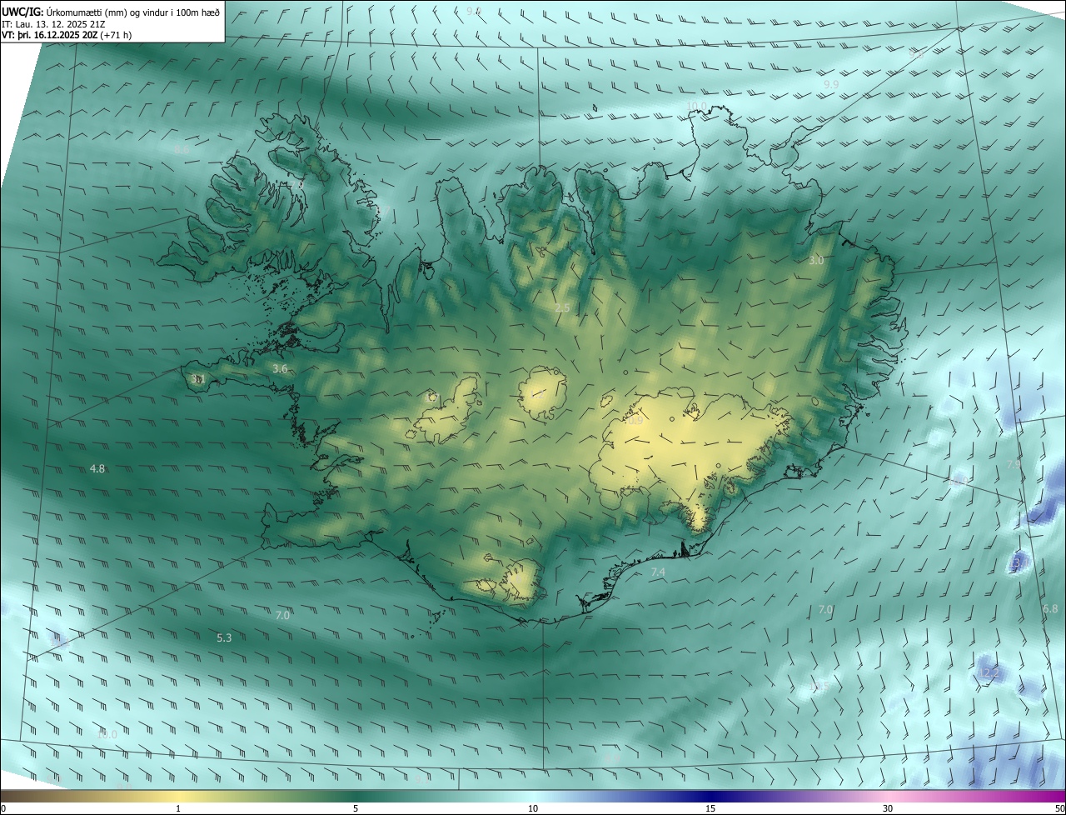Image resolution: width=1066 pixels, height=815 pixels.
Task: Click the 5 mm mark on the color scale
Action: (x=356, y=808)
